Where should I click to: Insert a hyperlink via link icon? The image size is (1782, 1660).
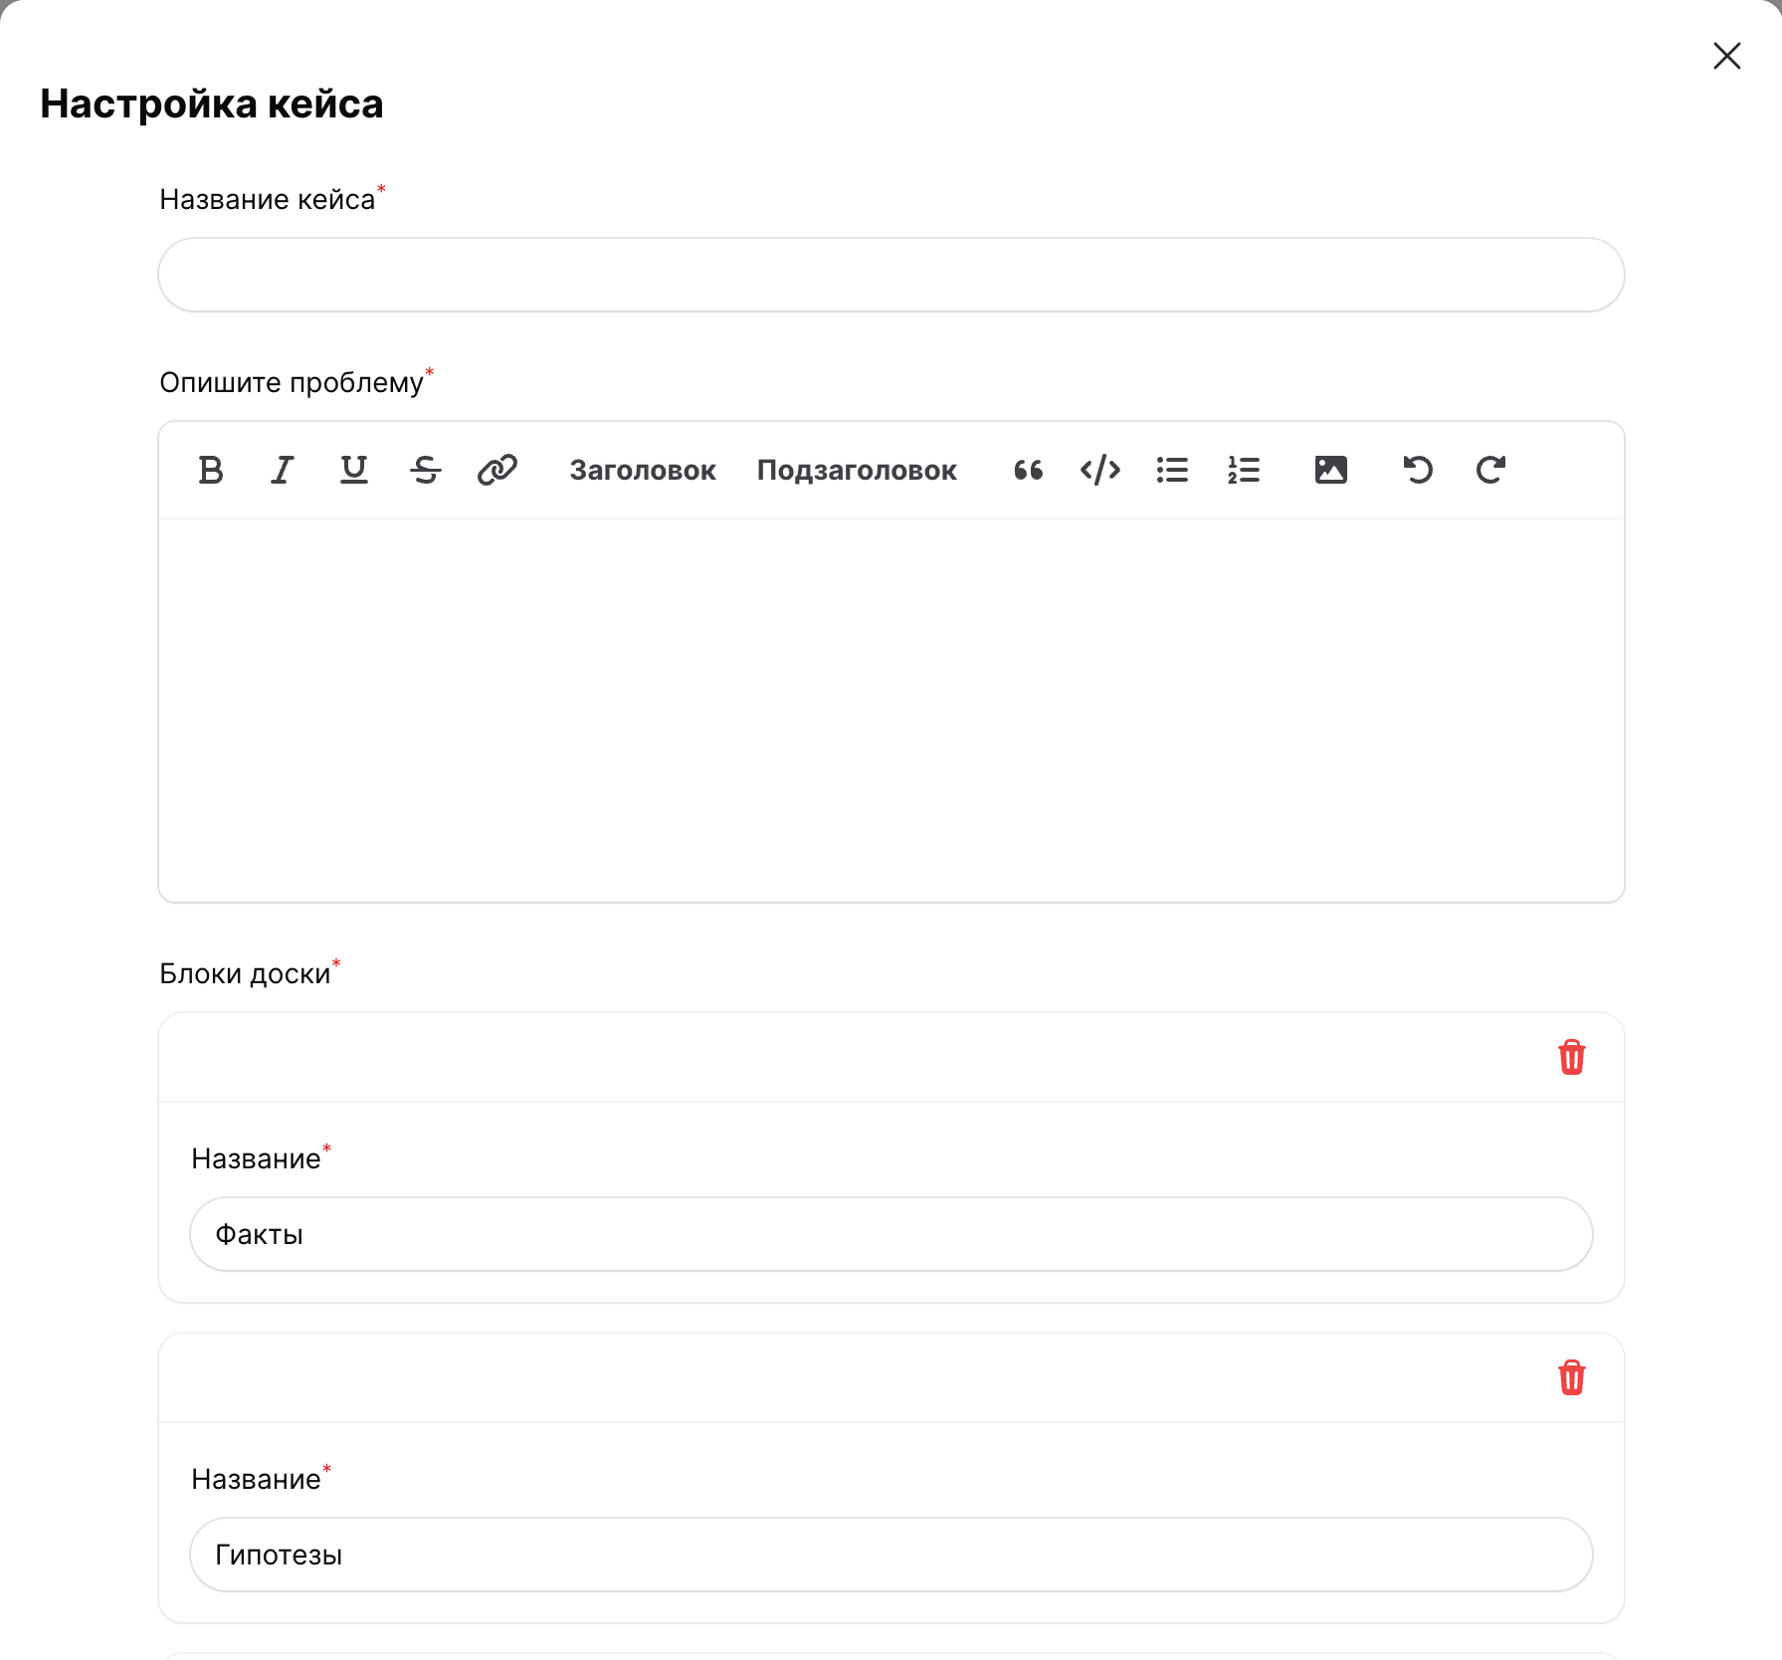pyautogui.click(x=497, y=470)
